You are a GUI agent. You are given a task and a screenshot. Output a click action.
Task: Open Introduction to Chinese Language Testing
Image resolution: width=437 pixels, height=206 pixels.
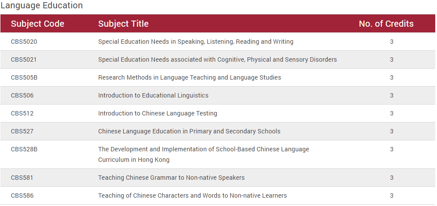click(158, 113)
